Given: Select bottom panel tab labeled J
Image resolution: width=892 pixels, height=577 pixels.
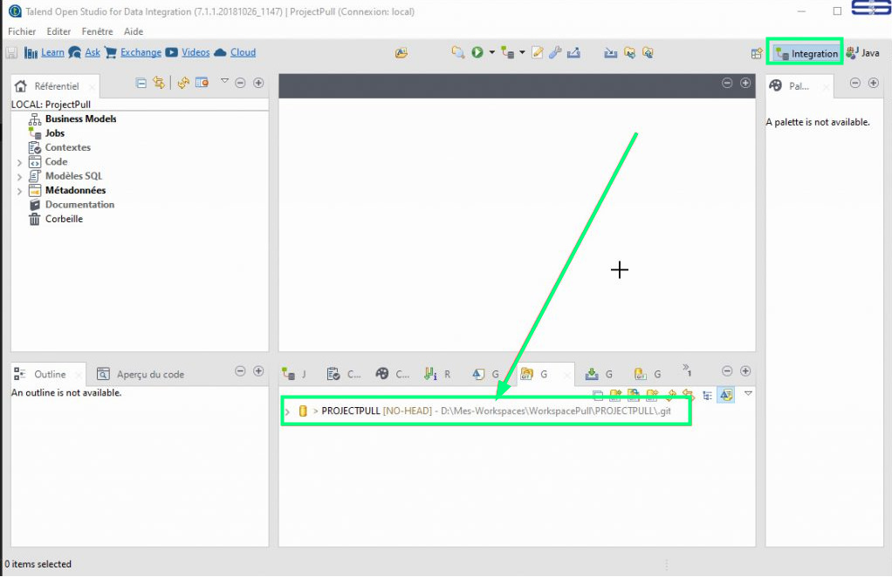Looking at the screenshot, I should coord(295,374).
